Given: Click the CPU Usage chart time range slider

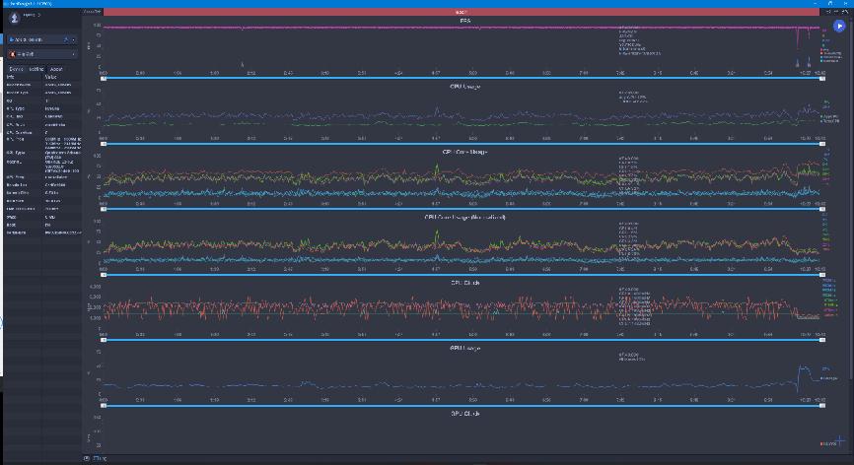Looking at the screenshot, I should [463, 144].
